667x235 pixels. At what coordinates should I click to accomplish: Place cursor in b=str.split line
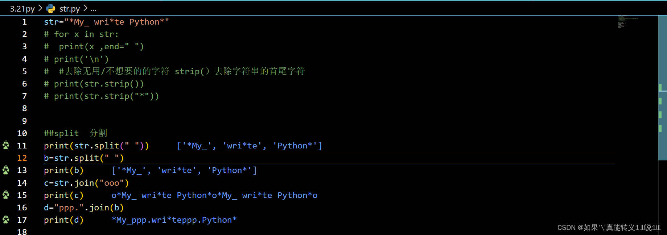pyautogui.click(x=84, y=158)
